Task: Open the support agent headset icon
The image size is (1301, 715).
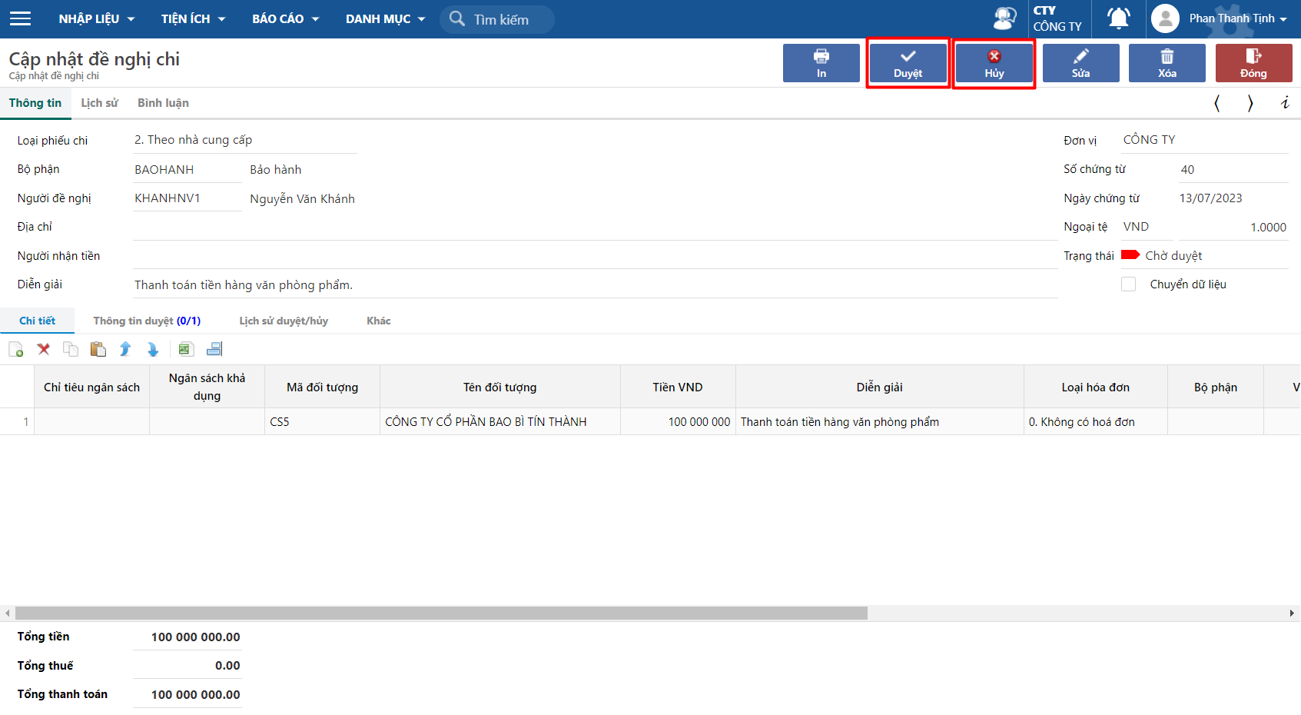Action: click(x=1004, y=18)
